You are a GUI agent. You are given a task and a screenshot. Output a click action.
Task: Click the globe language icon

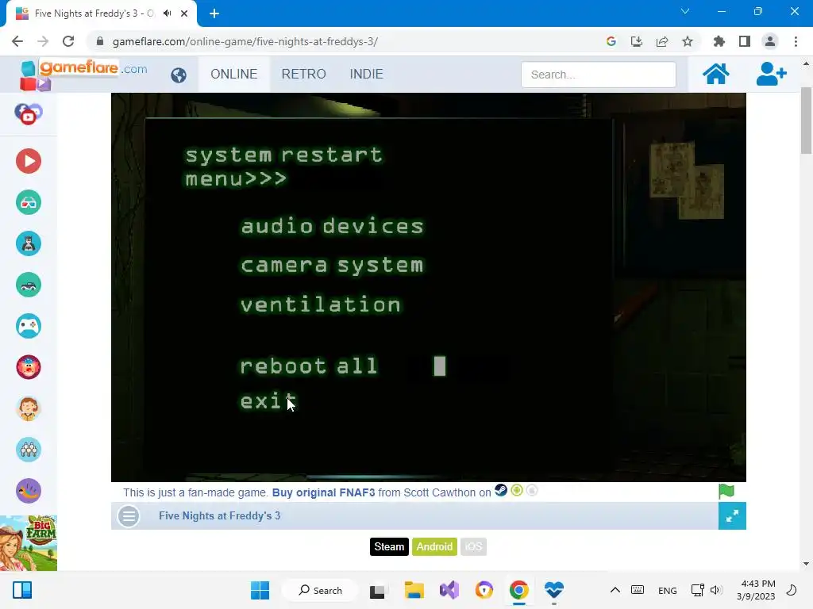click(179, 75)
